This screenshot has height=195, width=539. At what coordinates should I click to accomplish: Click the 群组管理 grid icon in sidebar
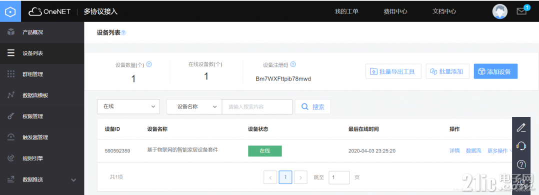click(11, 74)
